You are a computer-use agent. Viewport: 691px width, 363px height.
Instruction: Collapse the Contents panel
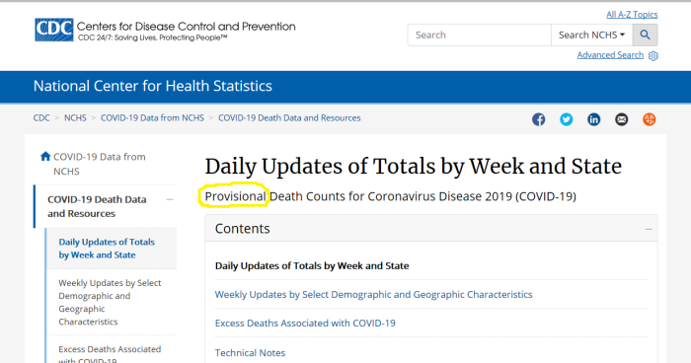649,229
